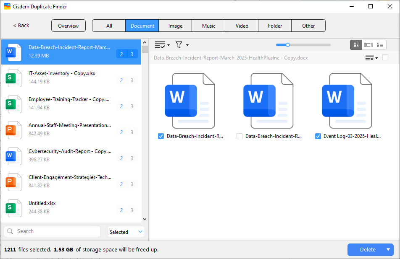Adjust the thumbnail size slider
Viewport: 400px width, 259px height.
pyautogui.click(x=287, y=44)
